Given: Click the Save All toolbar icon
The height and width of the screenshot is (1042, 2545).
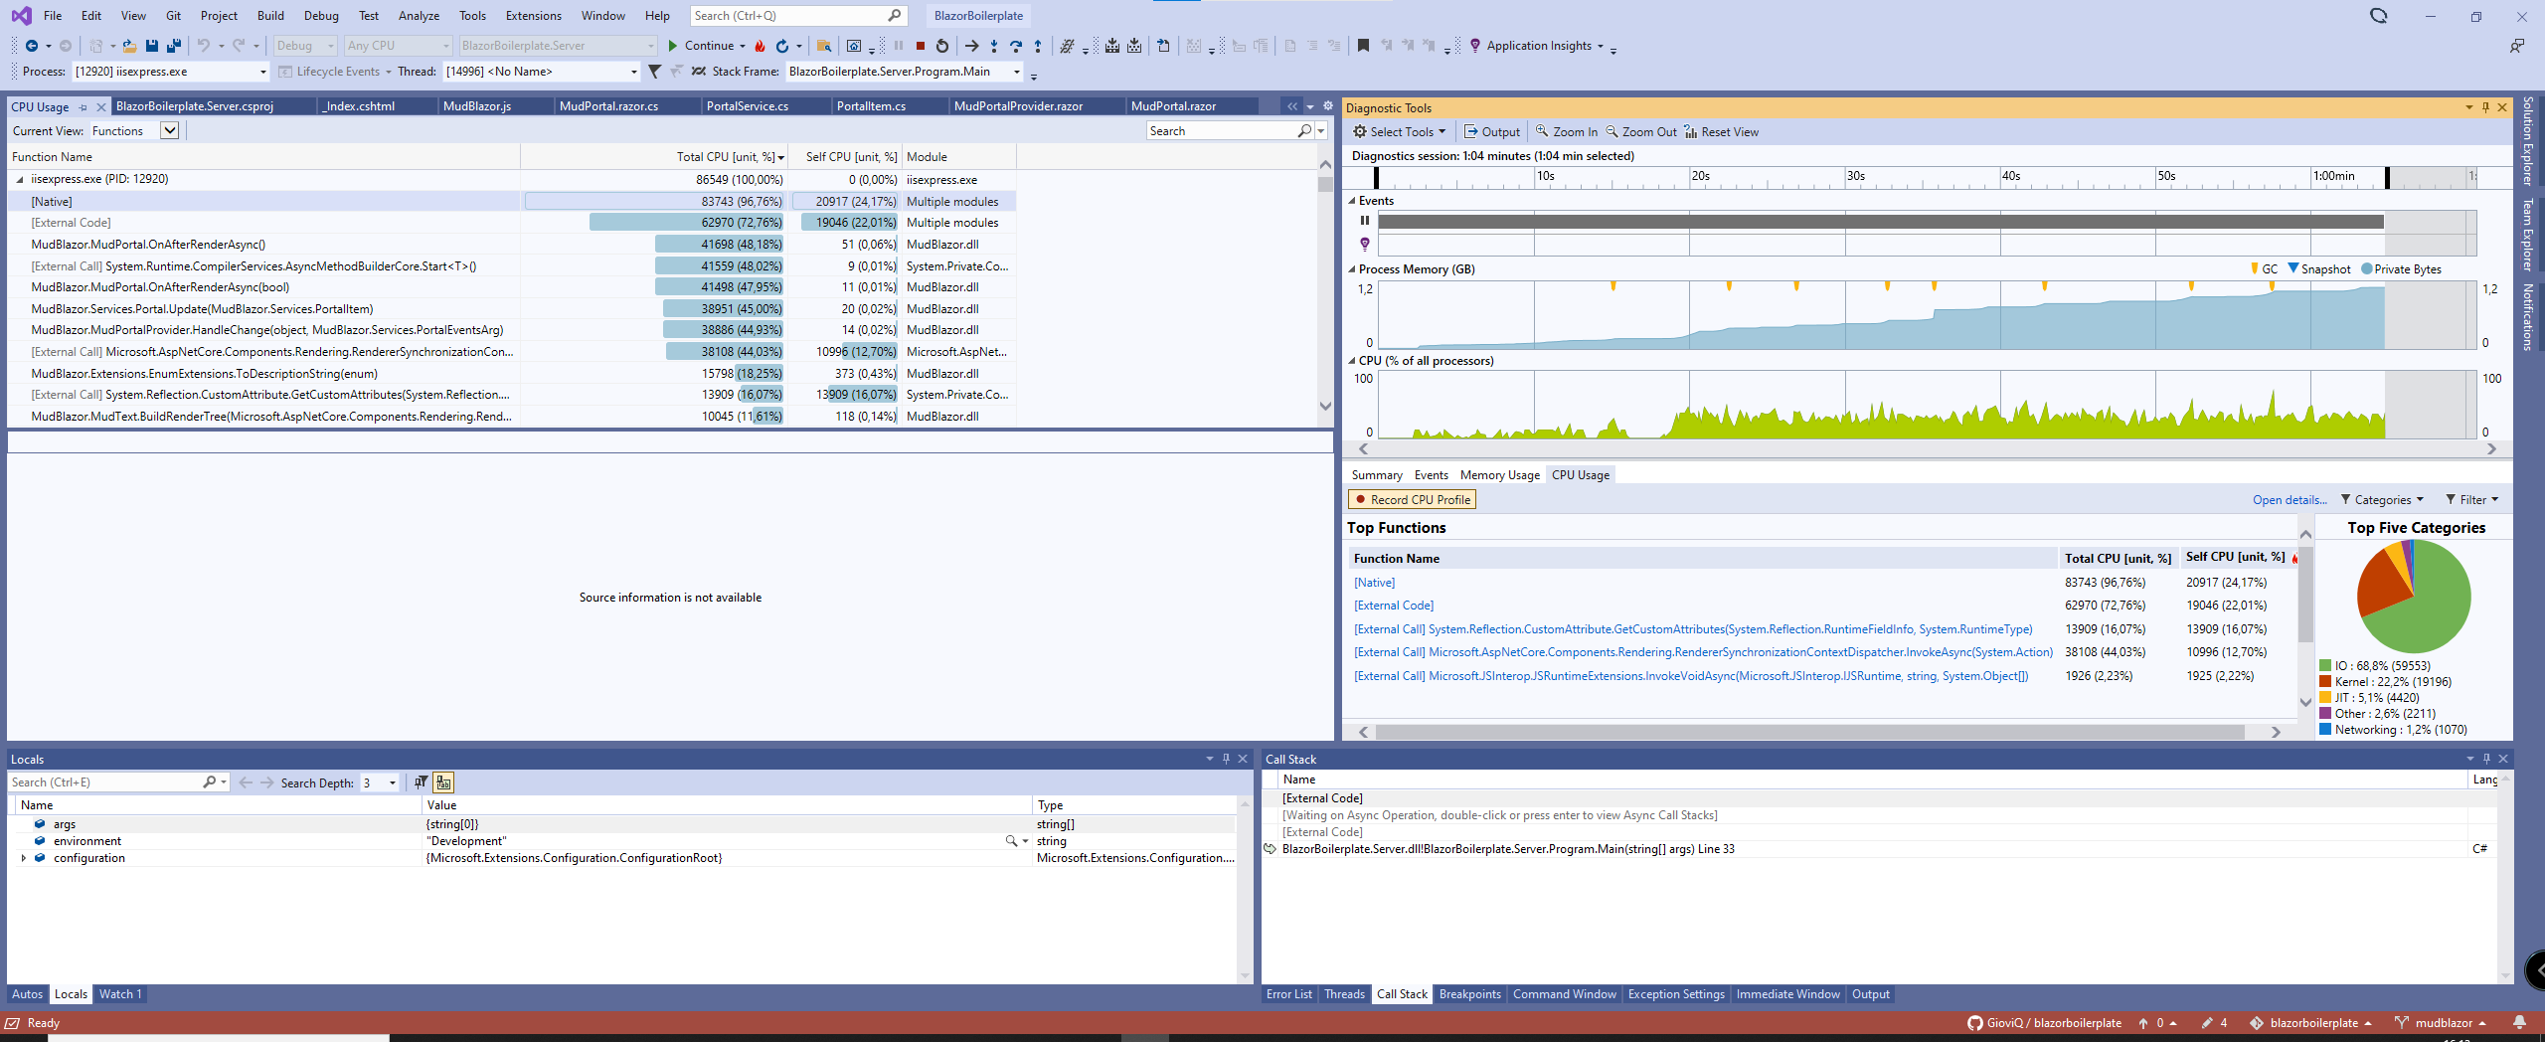Looking at the screenshot, I should tap(173, 45).
